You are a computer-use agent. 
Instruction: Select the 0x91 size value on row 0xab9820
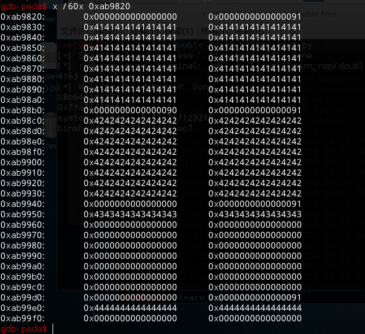[255, 17]
